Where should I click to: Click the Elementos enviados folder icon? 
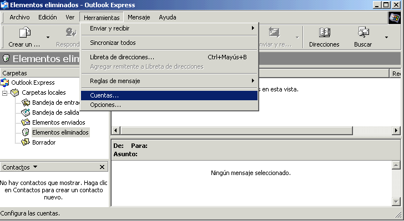(26, 122)
